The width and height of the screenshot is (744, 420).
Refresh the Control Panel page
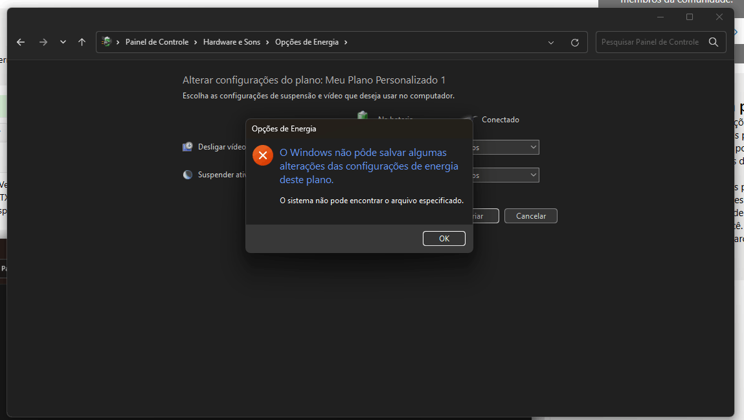tap(574, 42)
